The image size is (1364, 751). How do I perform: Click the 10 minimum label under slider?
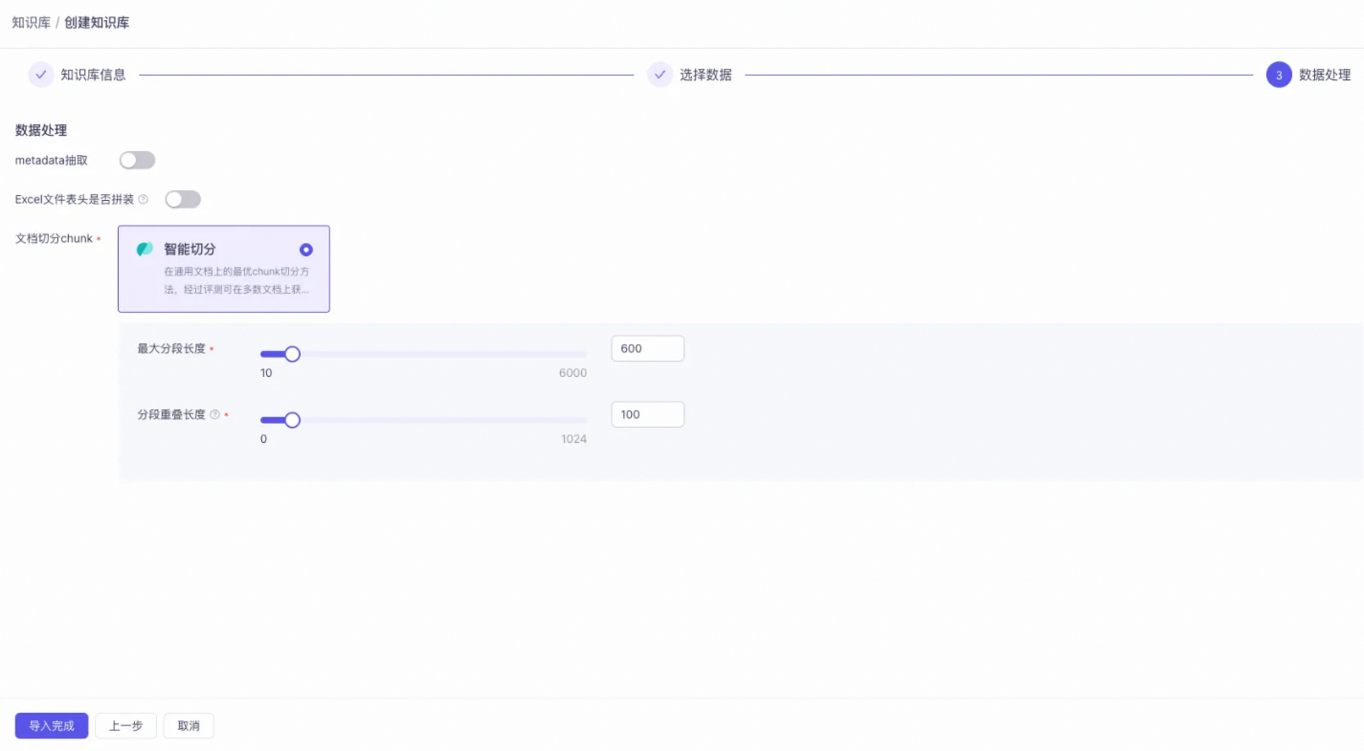(x=266, y=373)
